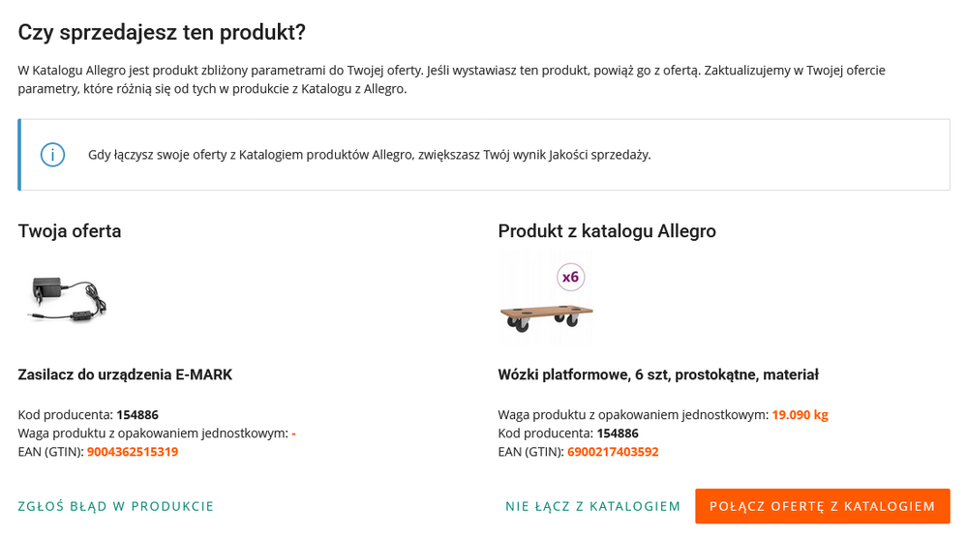
Task: Click the catalog EAN number 6900217403592
Action: point(613,452)
